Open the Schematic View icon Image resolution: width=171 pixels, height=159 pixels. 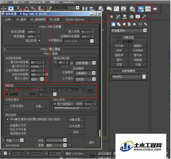click(x=123, y=9)
